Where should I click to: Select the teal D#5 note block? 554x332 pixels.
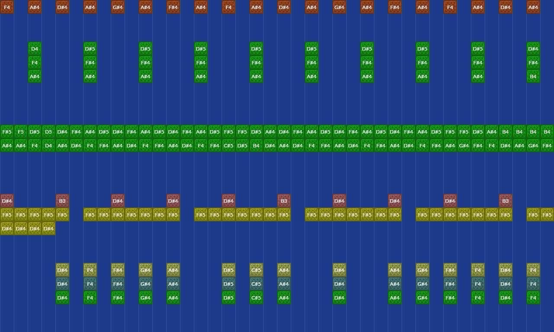click(229, 284)
